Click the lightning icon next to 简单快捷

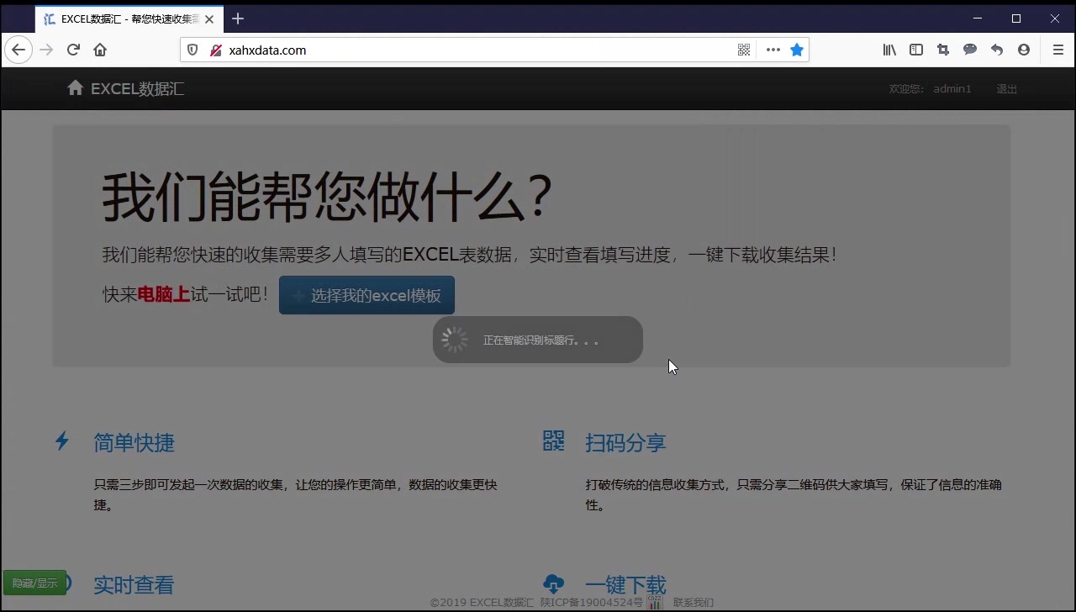click(x=62, y=441)
